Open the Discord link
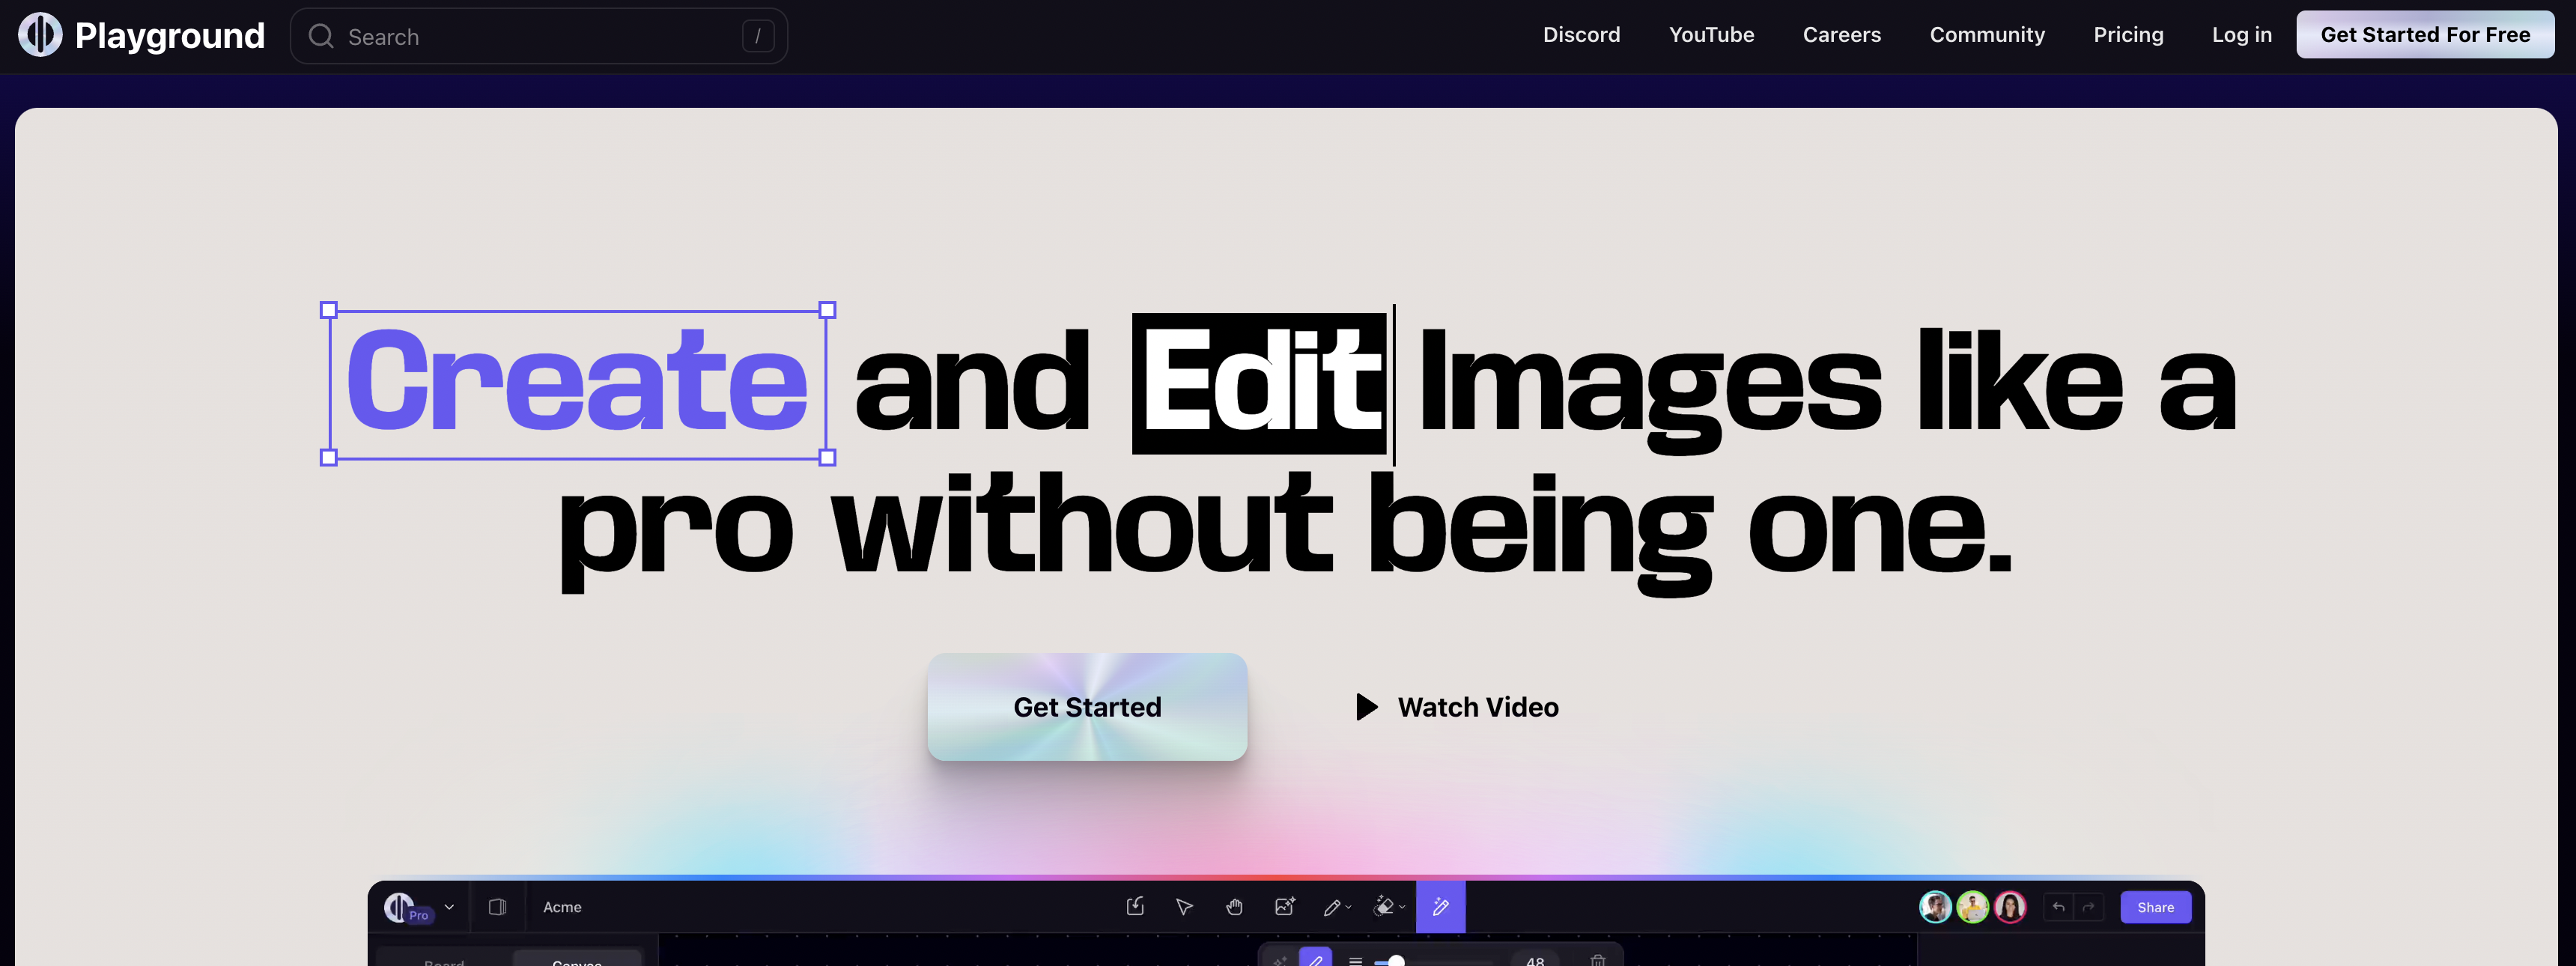Screen dimensions: 2576x966 point(1581,35)
